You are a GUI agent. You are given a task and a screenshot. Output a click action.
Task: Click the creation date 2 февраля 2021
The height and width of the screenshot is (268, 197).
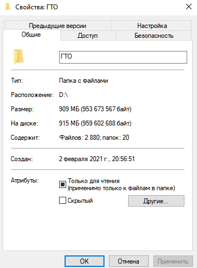(97, 159)
